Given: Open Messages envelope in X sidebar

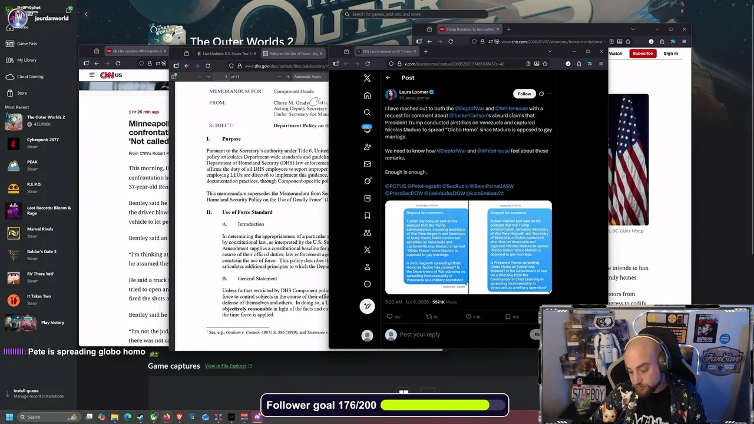Looking at the screenshot, I should [367, 164].
